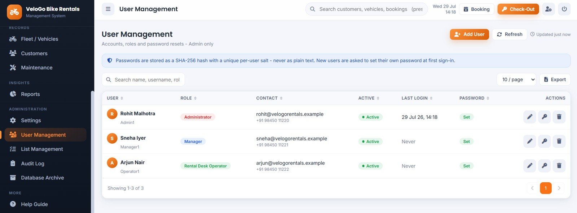The image size is (577, 213).
Task: Delete Sneha Iyer with trash icon
Action: 559,141
